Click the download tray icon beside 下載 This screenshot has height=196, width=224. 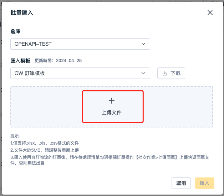pyautogui.click(x=165, y=73)
